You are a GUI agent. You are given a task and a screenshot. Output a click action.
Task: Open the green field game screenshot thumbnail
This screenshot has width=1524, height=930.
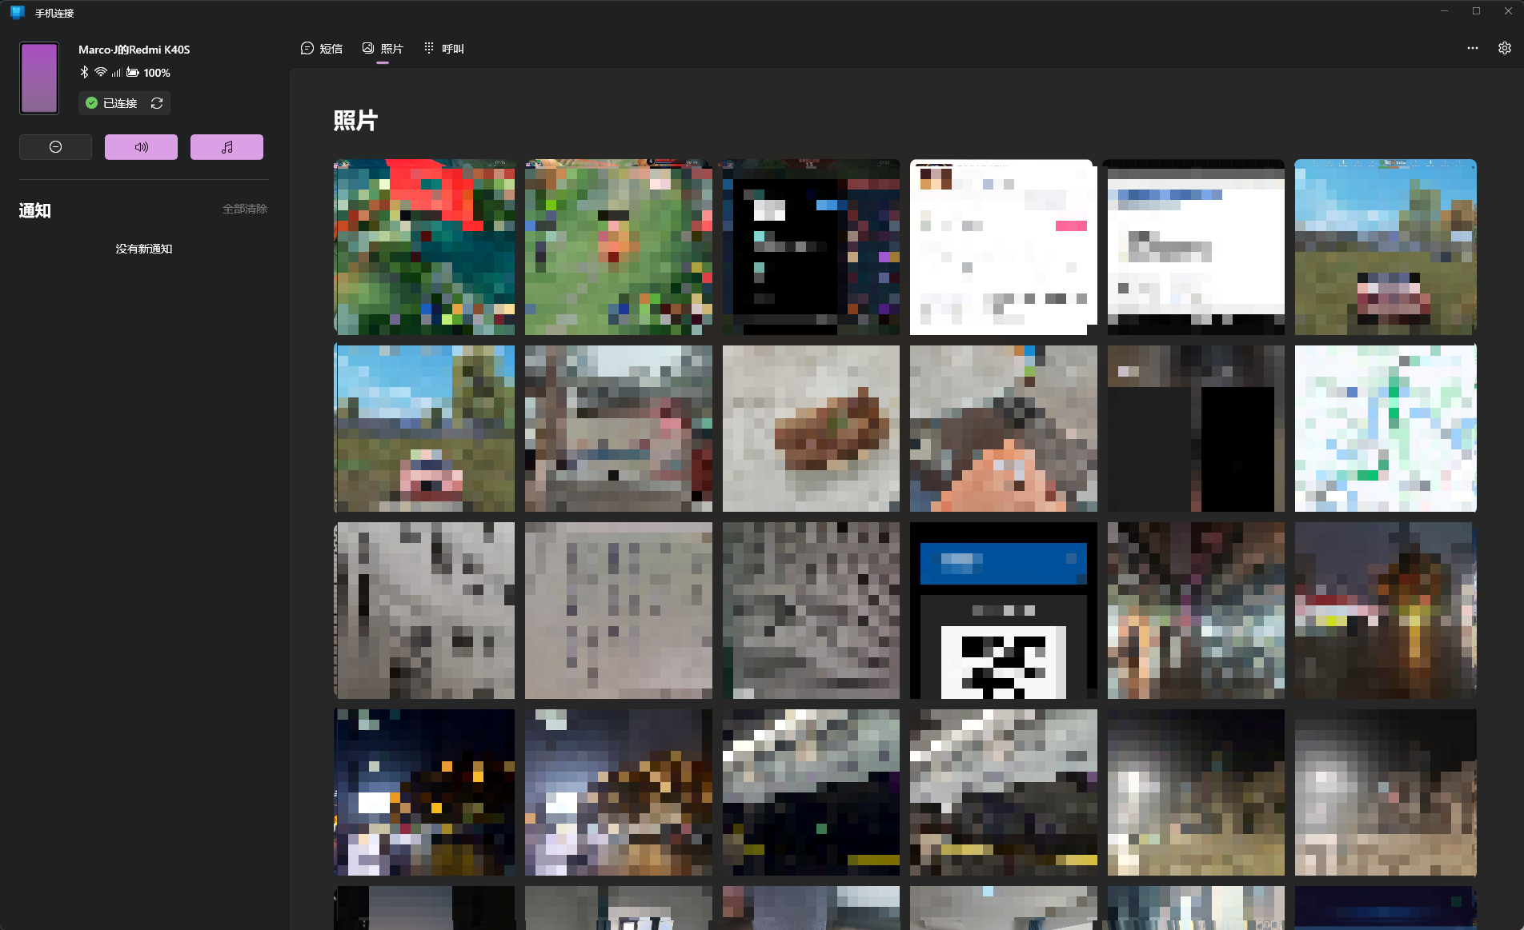coord(619,247)
